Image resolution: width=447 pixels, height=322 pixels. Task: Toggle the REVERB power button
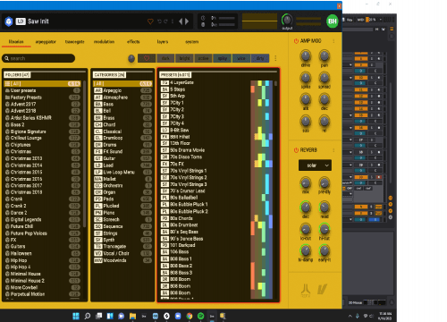296,150
